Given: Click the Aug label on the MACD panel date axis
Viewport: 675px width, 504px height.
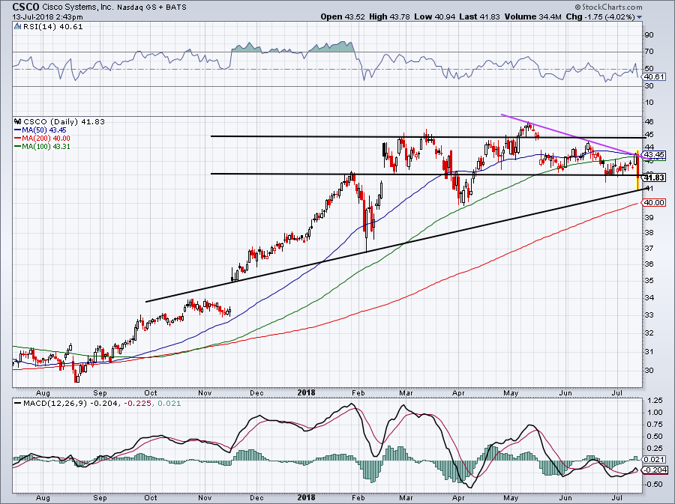Looking at the screenshot, I should pos(43,498).
